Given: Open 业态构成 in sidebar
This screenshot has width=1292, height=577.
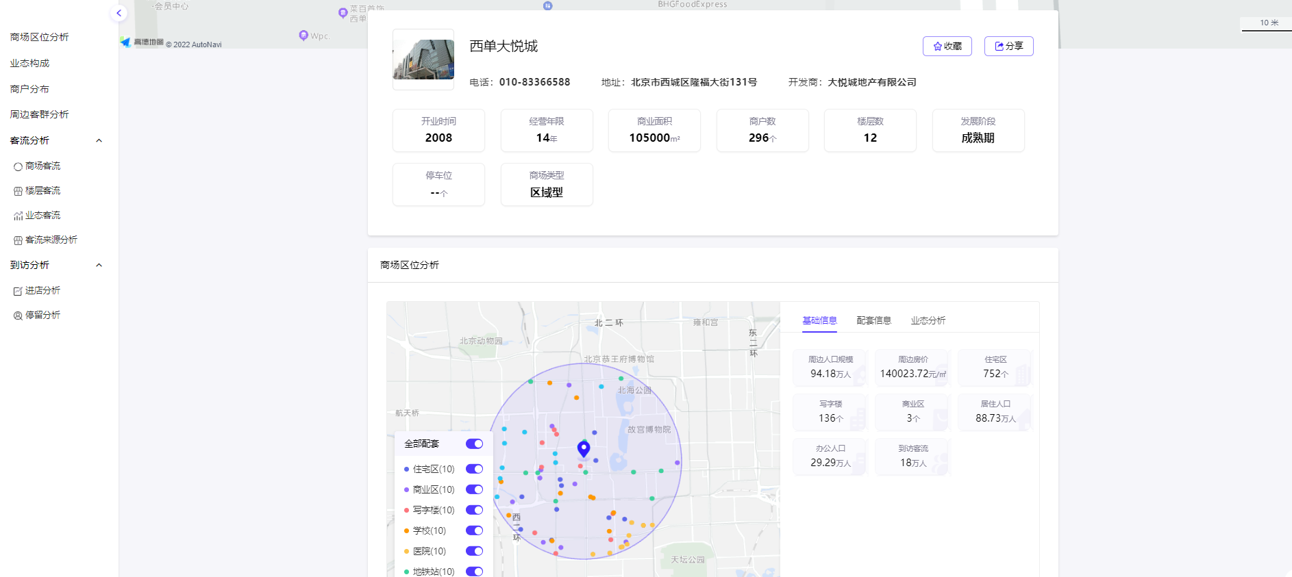Looking at the screenshot, I should (x=29, y=63).
